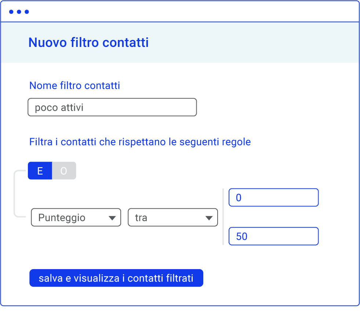Select the maximum value field showing 50
This screenshot has height=323, width=360.
point(273,236)
